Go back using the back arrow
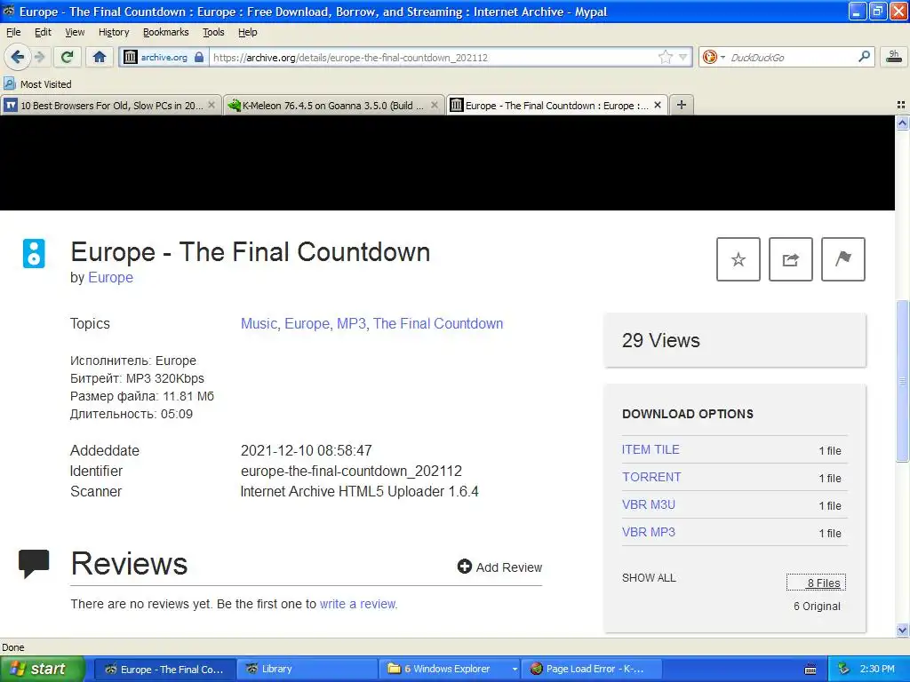Screen dimensions: 910x682 click(18, 57)
